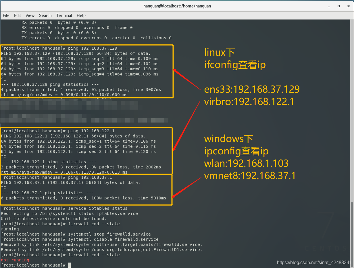
Task: Click the 'Redirecting to /bin/systemctl' output line
Action: (69, 213)
